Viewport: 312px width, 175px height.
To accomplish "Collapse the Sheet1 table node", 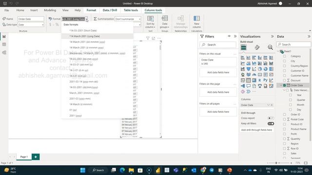I will 278,51.
